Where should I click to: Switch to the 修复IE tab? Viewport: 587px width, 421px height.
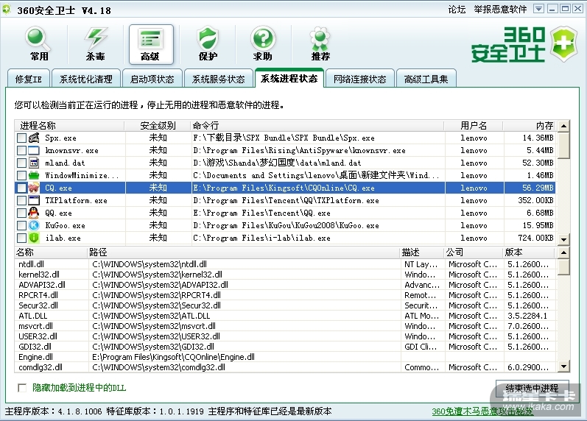[29, 79]
